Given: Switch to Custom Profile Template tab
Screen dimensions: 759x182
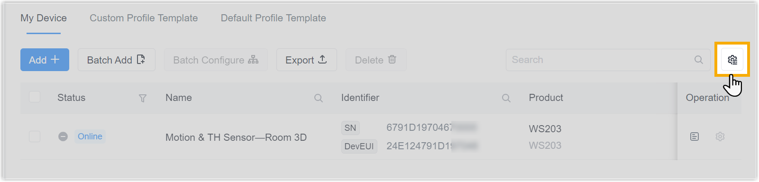Looking at the screenshot, I should tap(144, 18).
